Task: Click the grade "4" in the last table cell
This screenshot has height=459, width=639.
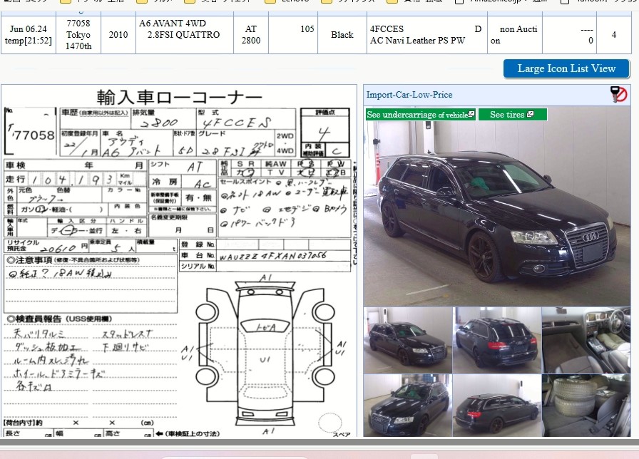Action: click(614, 35)
